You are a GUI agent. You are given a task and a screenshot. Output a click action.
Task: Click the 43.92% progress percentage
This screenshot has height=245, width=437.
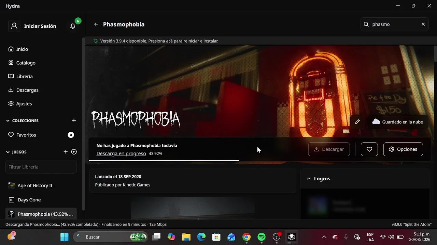[155, 154]
